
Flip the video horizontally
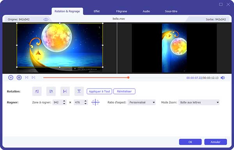(x=65, y=91)
